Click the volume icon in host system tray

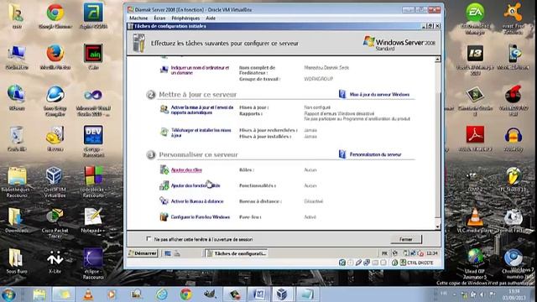pyautogui.click(x=482, y=294)
